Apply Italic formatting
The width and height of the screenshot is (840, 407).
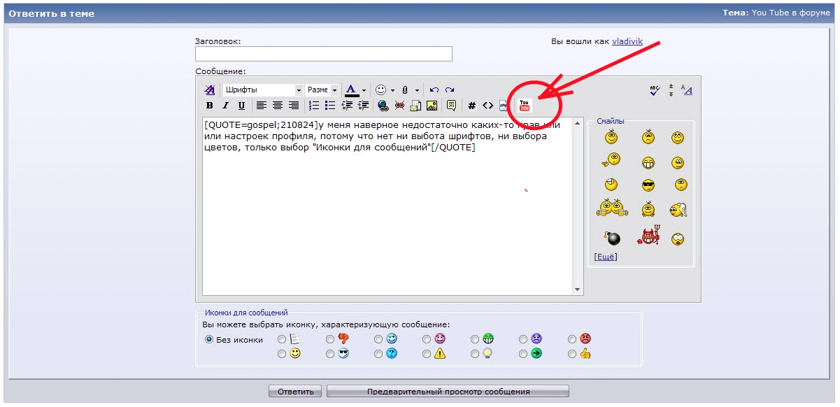225,105
